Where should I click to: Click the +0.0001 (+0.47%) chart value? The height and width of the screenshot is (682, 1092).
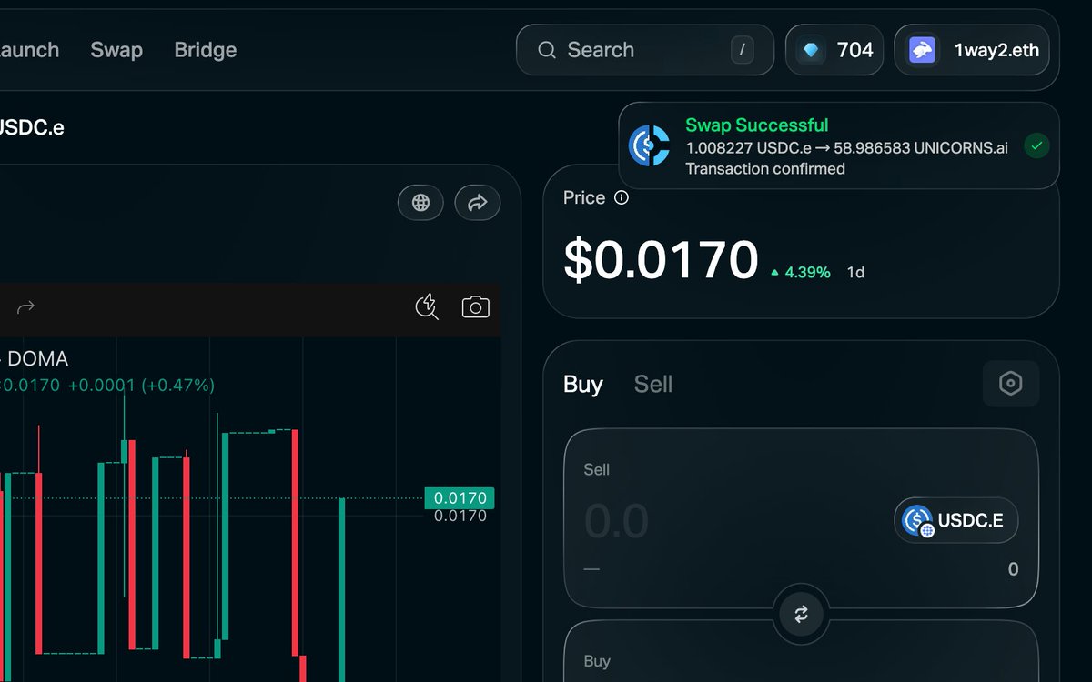[x=141, y=385]
